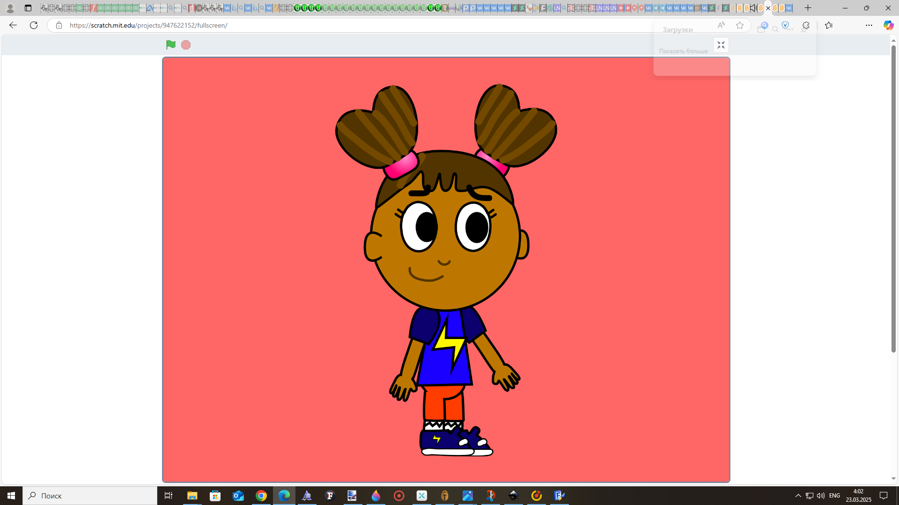Activate Read aloud in address bar

(x=721, y=25)
